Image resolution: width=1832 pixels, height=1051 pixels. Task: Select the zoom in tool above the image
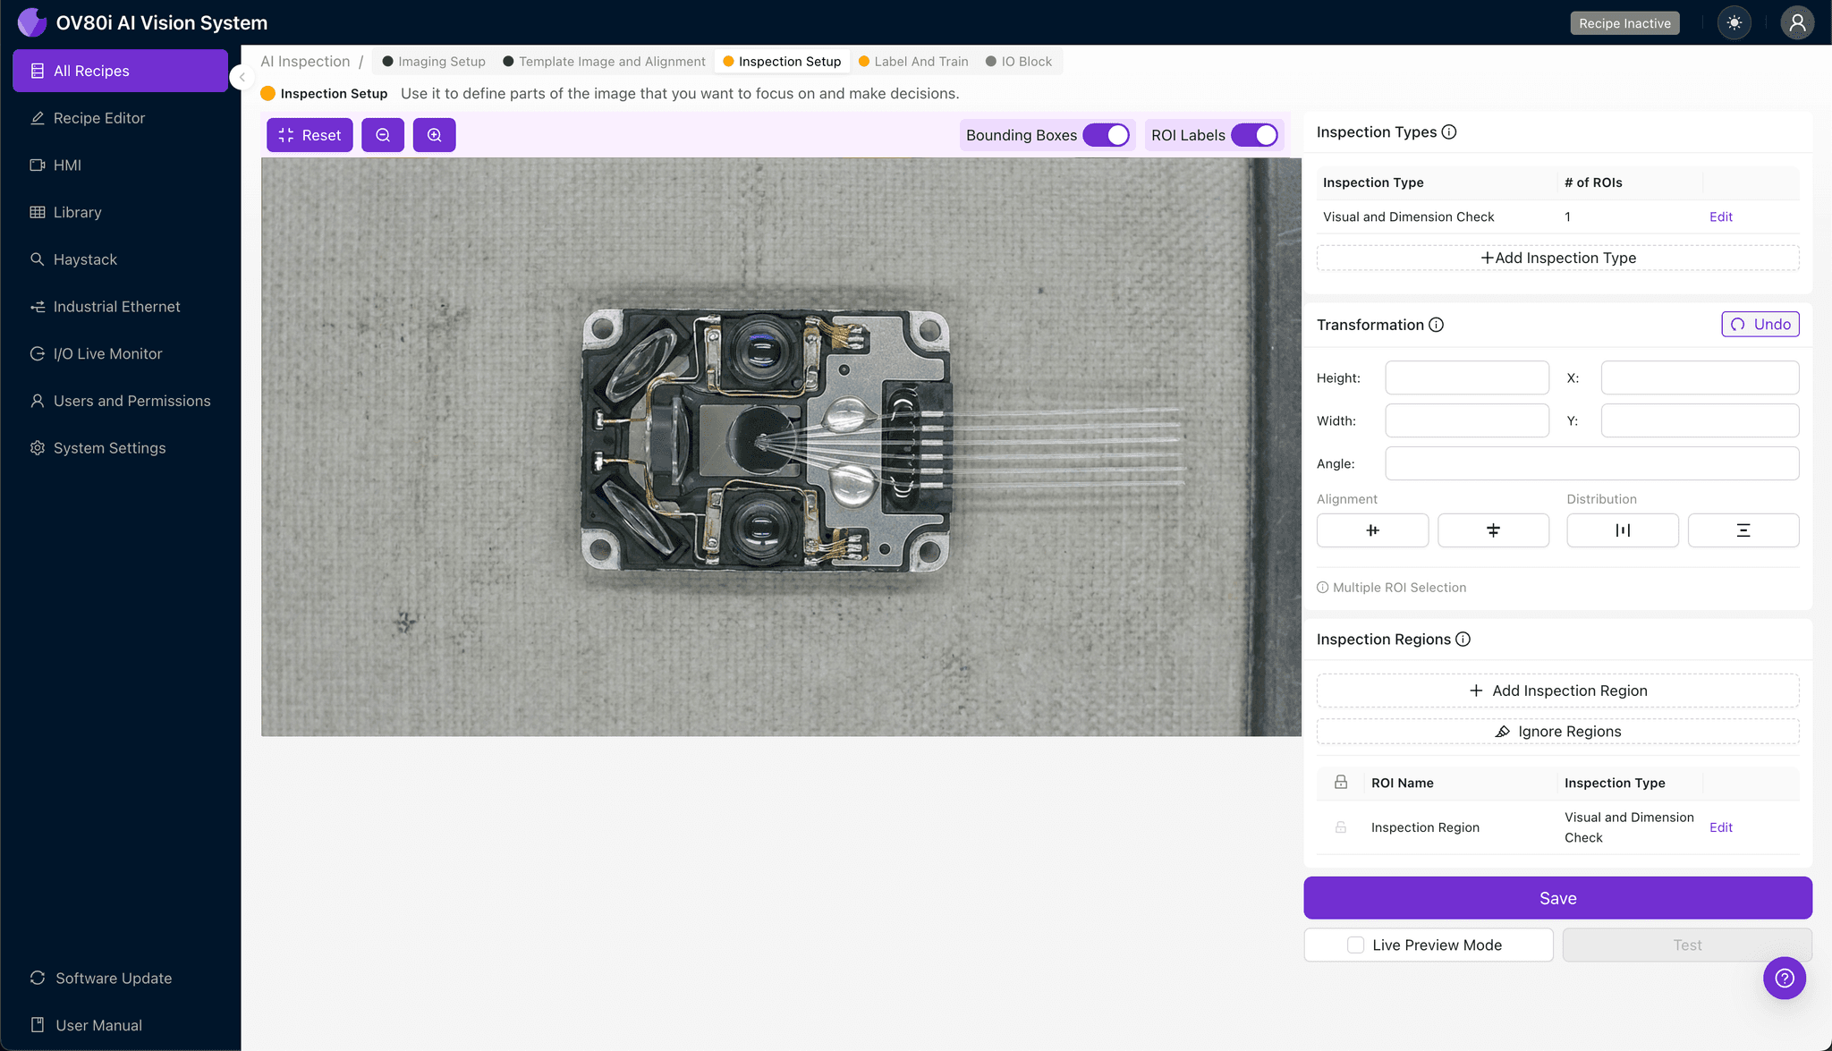pyautogui.click(x=435, y=134)
